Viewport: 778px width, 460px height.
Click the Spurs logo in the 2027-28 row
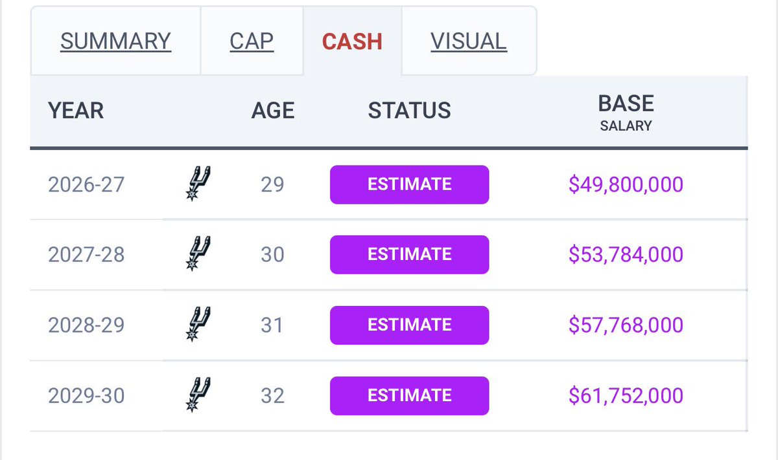pyautogui.click(x=196, y=254)
